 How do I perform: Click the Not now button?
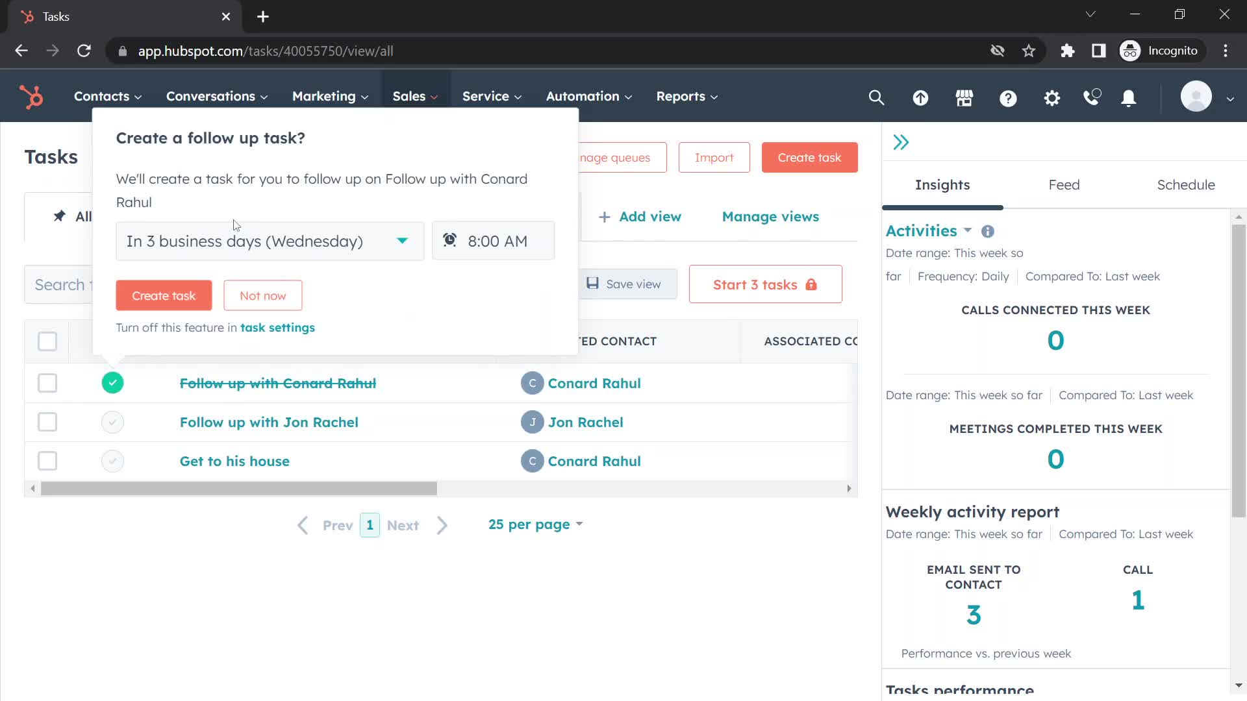[x=263, y=295]
